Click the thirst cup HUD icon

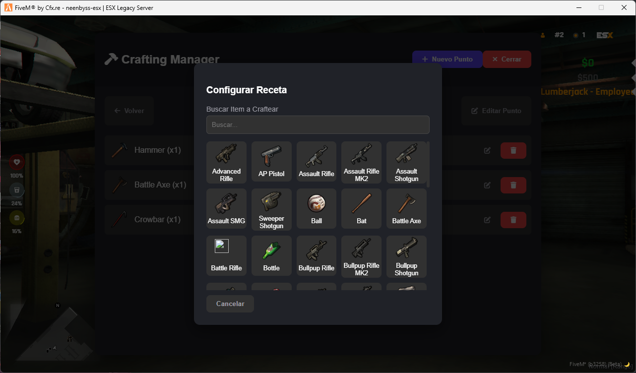(x=17, y=190)
